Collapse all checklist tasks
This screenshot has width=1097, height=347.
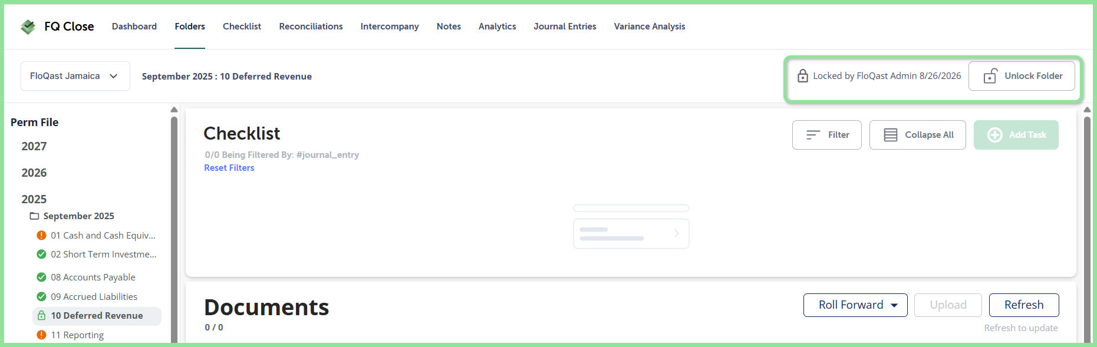917,135
